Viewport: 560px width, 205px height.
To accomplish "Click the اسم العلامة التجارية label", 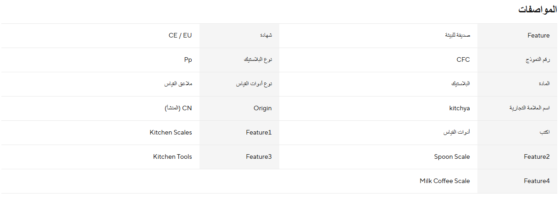I will pyautogui.click(x=530, y=108).
